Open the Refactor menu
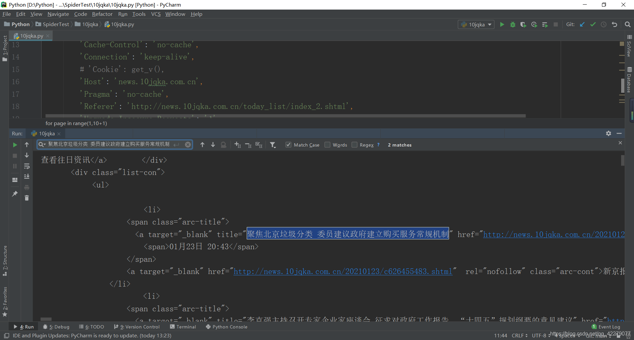The width and height of the screenshot is (634, 340). point(102,14)
